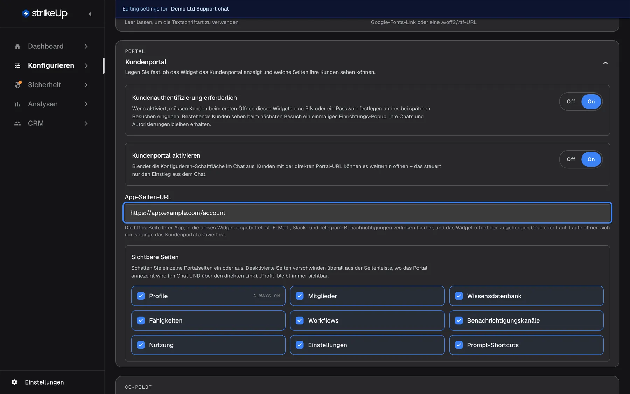630x394 pixels.
Task: Uncheck the Workflows page
Action: pos(300,320)
